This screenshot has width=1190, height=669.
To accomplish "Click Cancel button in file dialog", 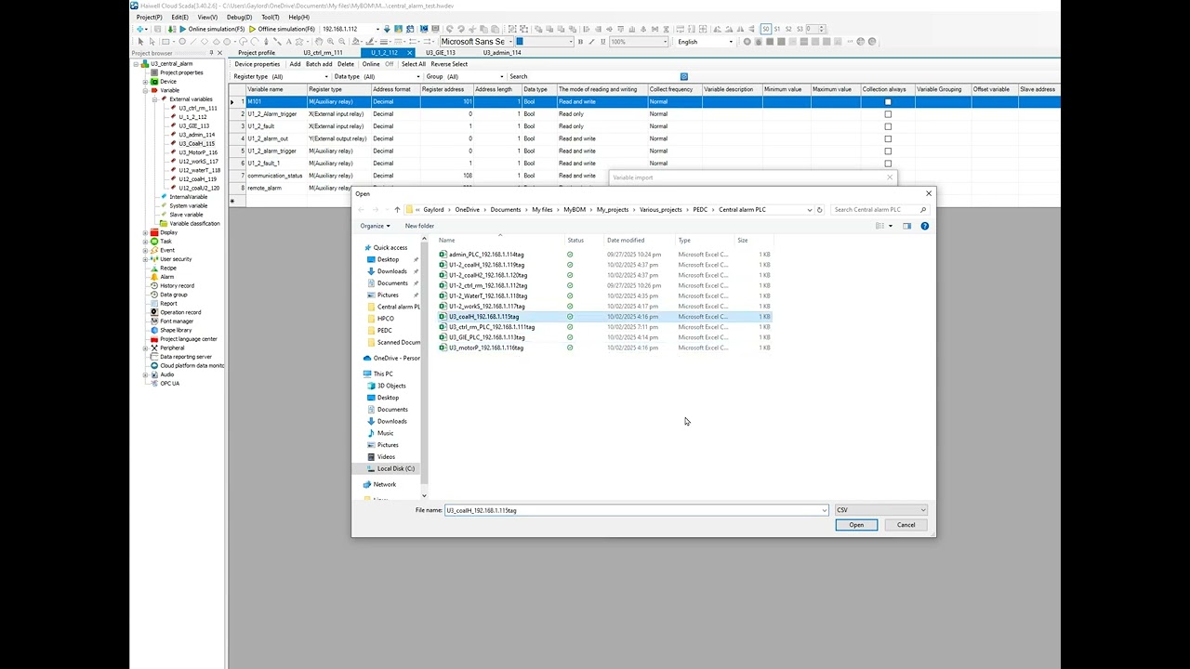I will 906,525.
